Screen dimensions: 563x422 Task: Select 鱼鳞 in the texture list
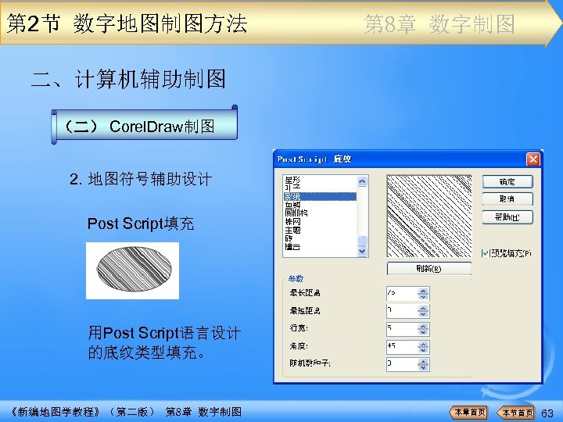point(292,205)
